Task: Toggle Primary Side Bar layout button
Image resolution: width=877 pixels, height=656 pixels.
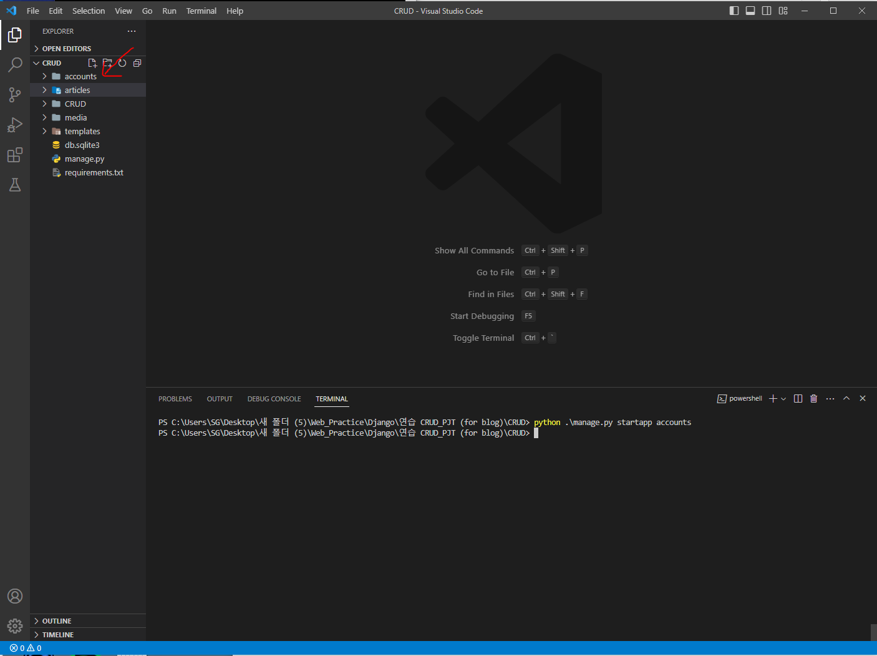Action: coord(734,11)
